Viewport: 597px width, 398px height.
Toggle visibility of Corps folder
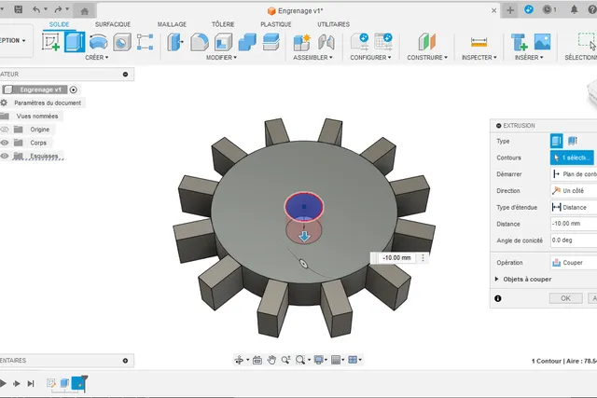pos(4,143)
